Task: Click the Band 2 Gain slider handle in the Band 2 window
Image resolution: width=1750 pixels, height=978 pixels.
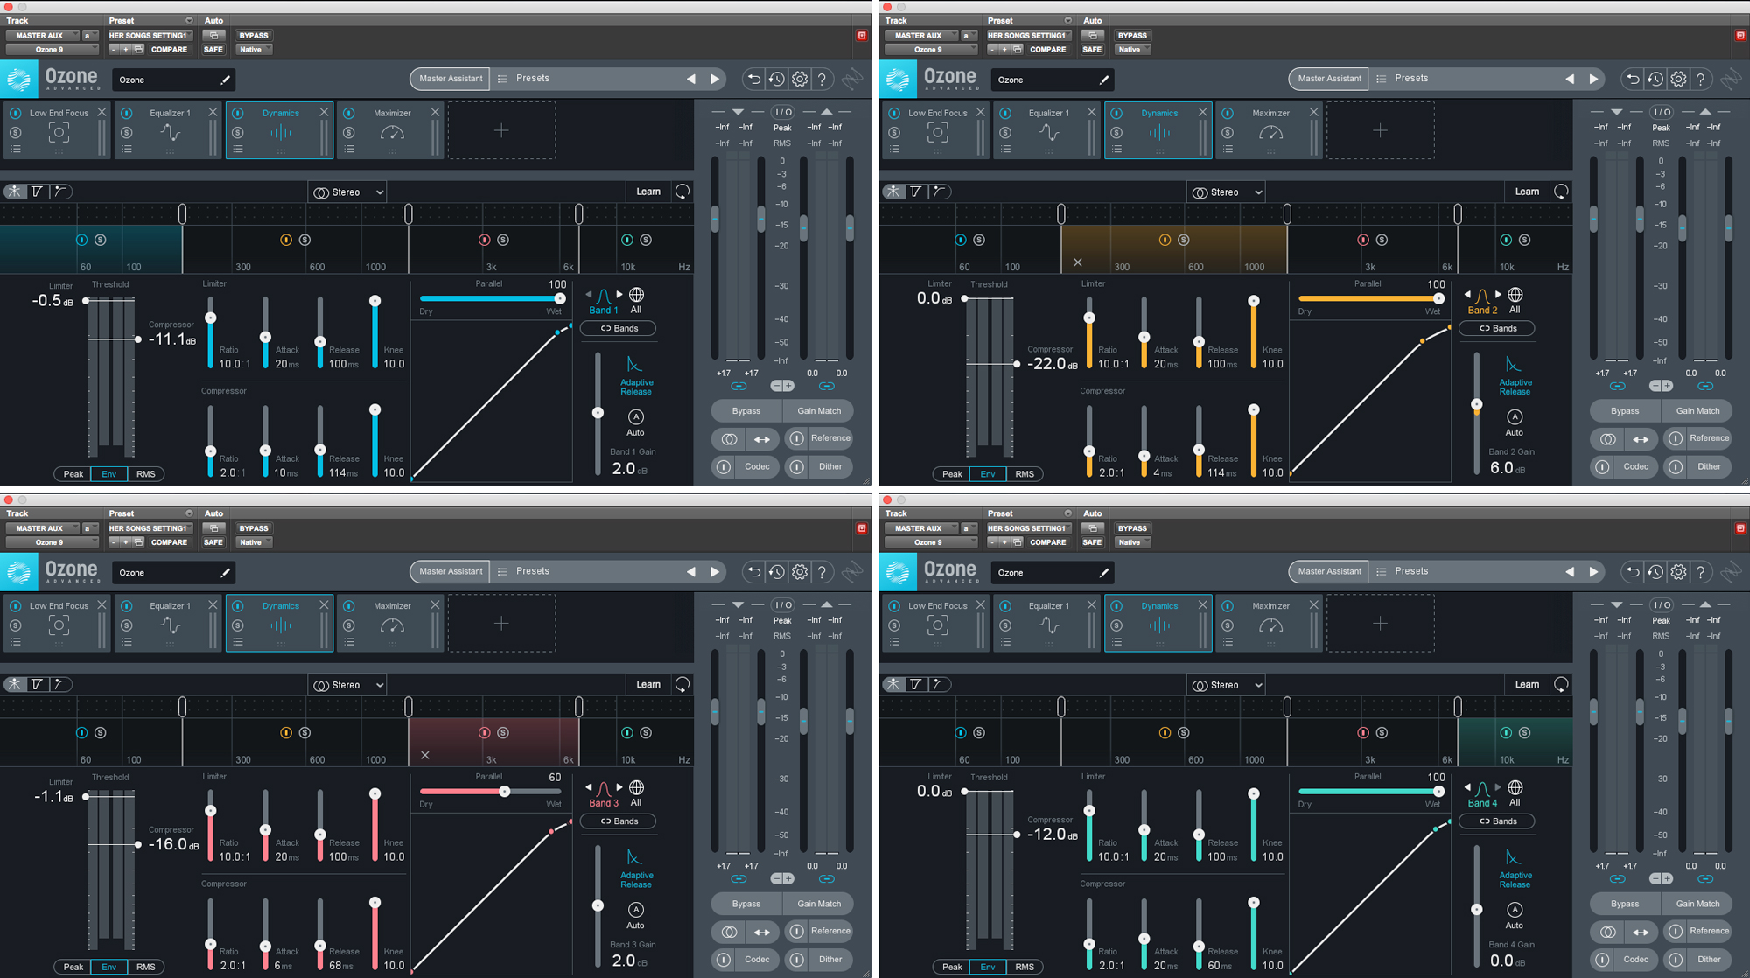Action: 1477,404
